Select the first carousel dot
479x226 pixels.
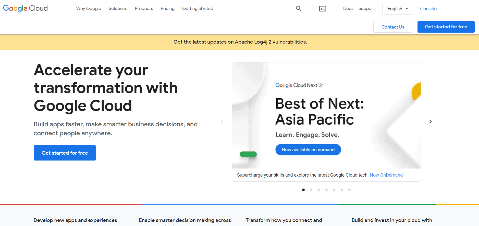pyautogui.click(x=303, y=190)
